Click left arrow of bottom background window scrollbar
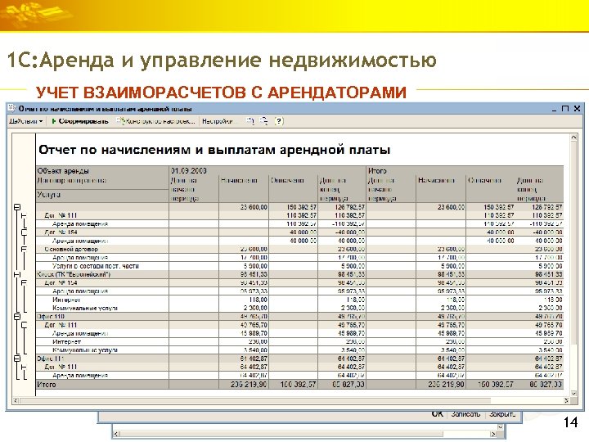 116,435
